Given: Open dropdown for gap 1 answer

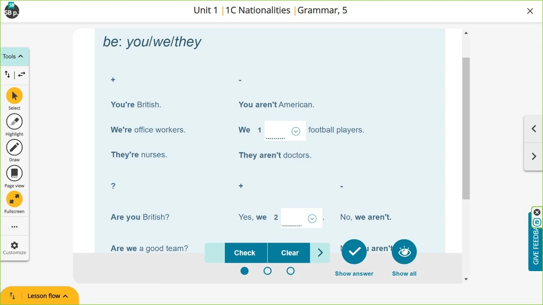Looking at the screenshot, I should 296,131.
